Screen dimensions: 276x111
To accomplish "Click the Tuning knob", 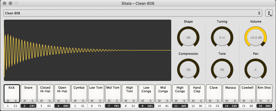I will tap(222, 37).
